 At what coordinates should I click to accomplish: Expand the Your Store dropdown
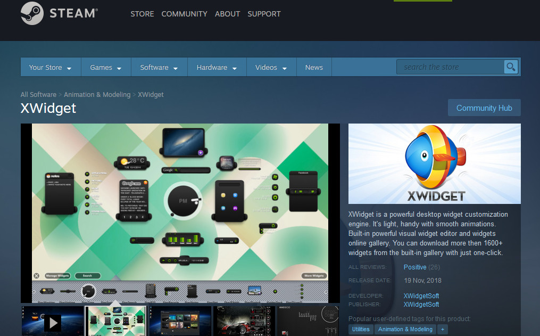(x=51, y=67)
